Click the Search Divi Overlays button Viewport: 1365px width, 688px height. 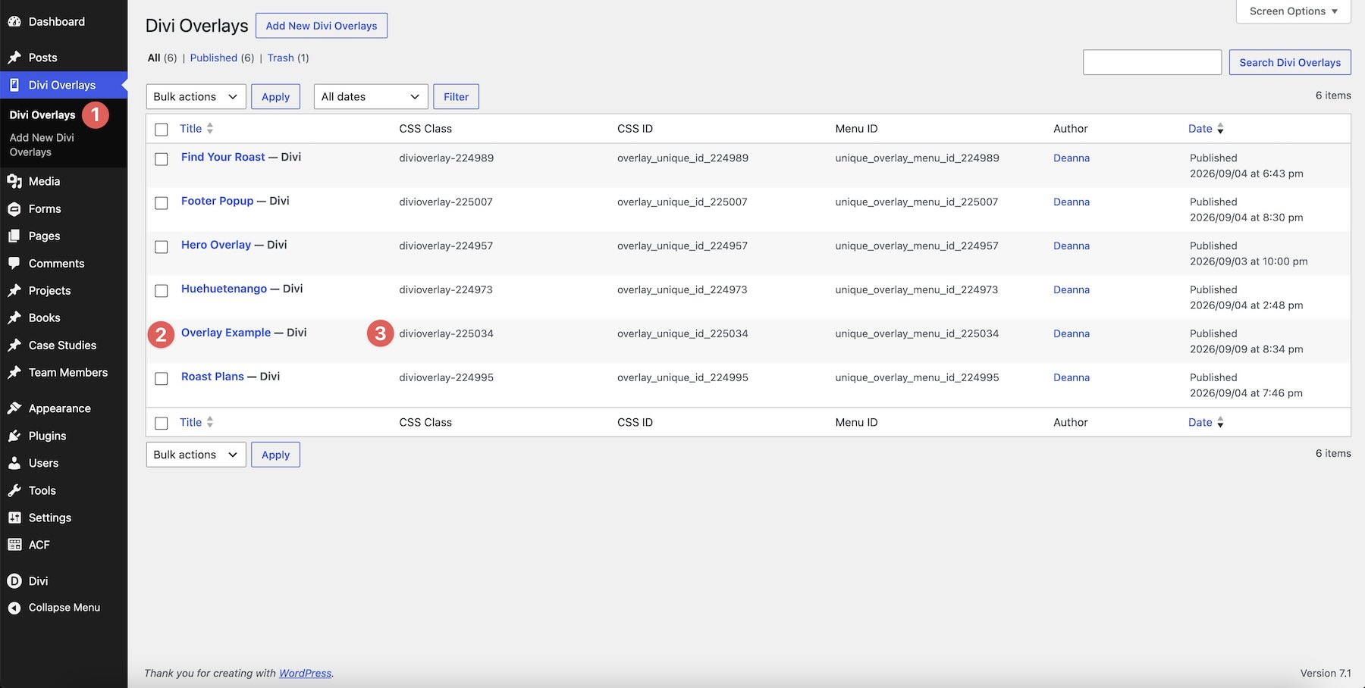1290,62
